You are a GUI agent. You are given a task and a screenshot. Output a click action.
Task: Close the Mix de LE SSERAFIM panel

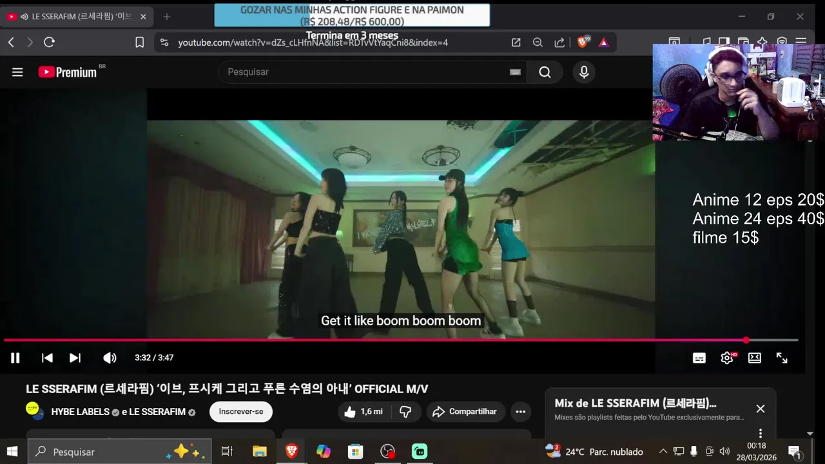tap(761, 409)
